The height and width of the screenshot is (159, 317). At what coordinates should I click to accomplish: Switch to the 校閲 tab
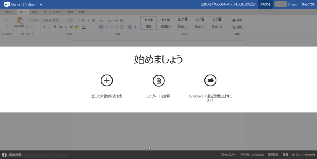[x=82, y=12]
